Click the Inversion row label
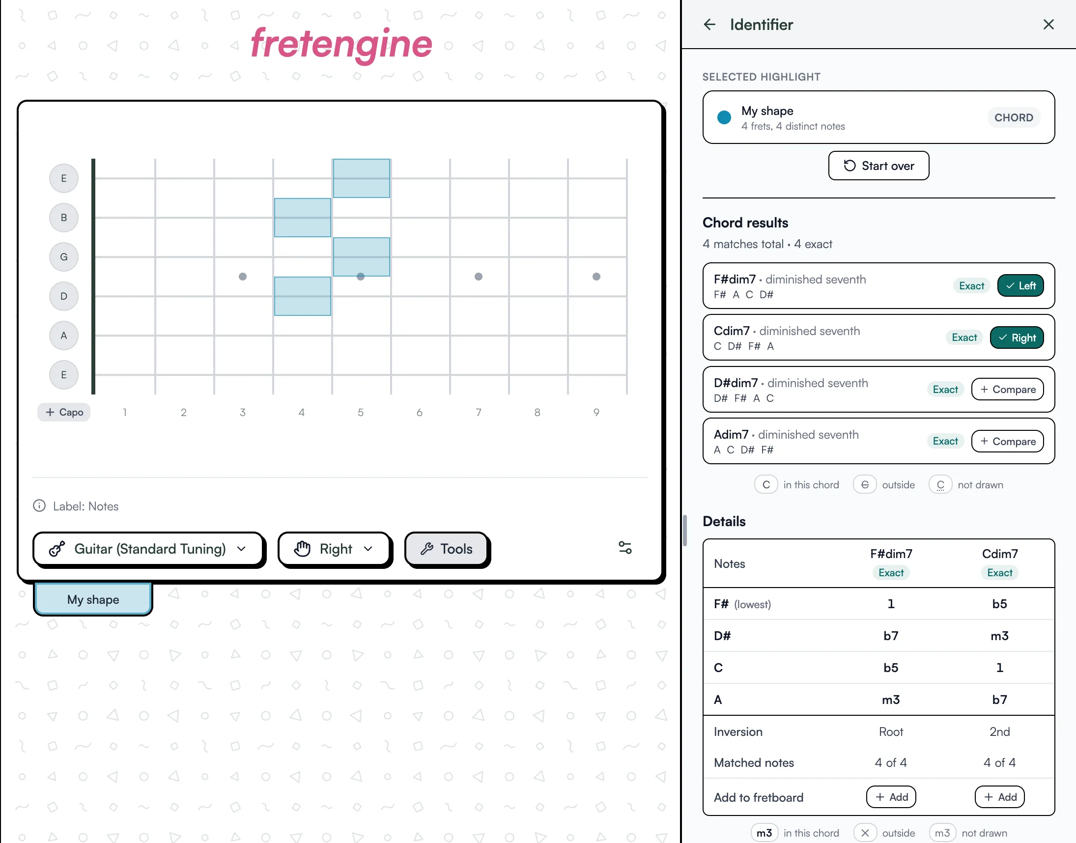The width and height of the screenshot is (1076, 843). 738,731
